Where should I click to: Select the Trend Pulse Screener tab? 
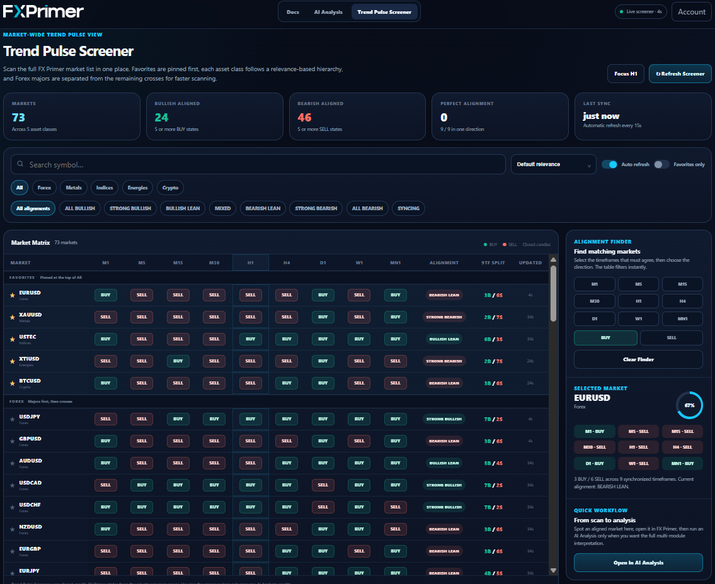coord(384,12)
